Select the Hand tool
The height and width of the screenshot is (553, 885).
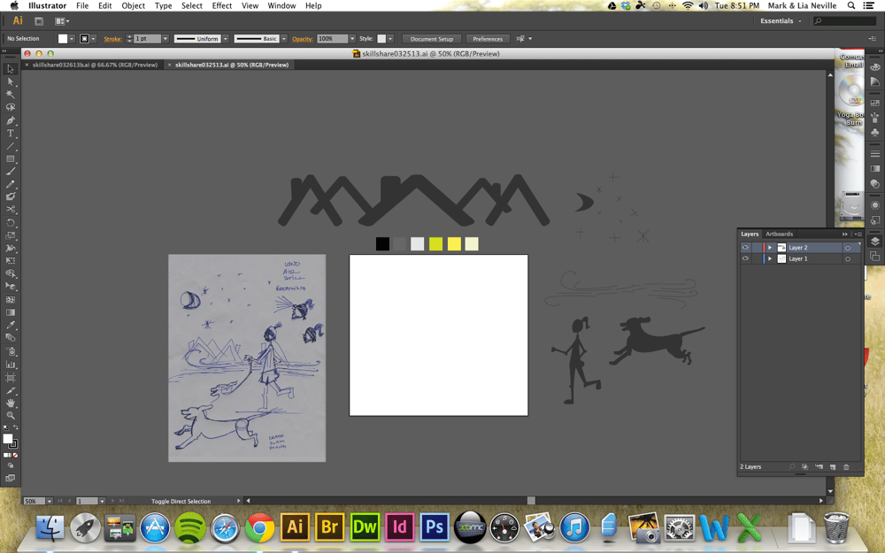[x=10, y=403]
